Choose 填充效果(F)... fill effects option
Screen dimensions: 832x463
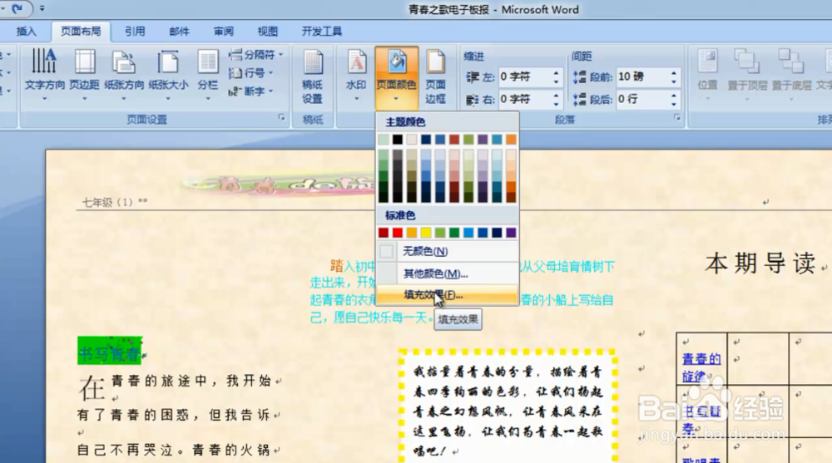[448, 295]
